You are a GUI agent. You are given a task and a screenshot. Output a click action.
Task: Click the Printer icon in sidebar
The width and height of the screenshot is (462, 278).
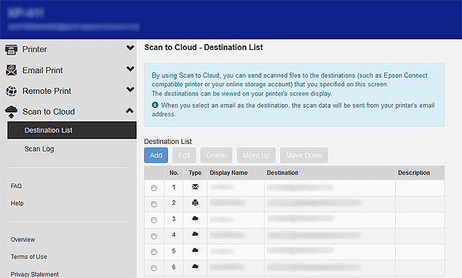click(x=12, y=49)
